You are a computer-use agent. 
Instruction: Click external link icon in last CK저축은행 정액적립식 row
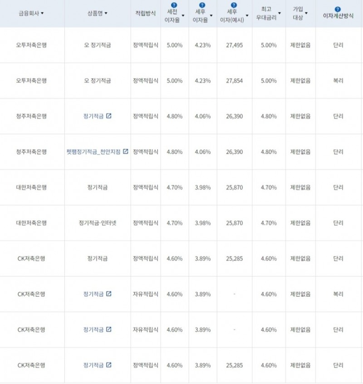coord(108,365)
